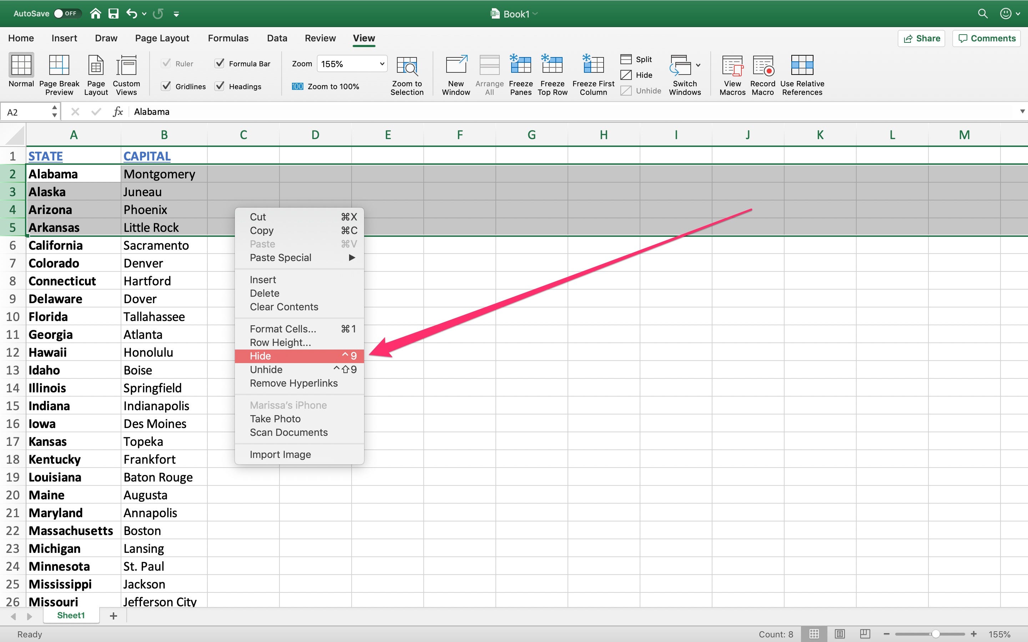Toggle Use Relative References
Screen dimensions: 1028x642
pos(802,65)
